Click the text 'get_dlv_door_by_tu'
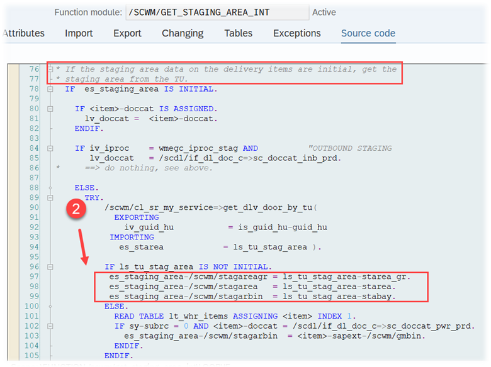This screenshot has width=491, height=367. coord(268,207)
